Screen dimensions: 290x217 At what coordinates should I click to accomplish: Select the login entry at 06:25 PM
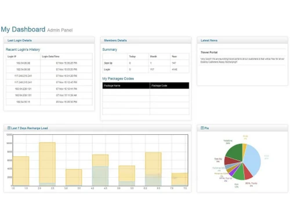[x=49, y=63]
